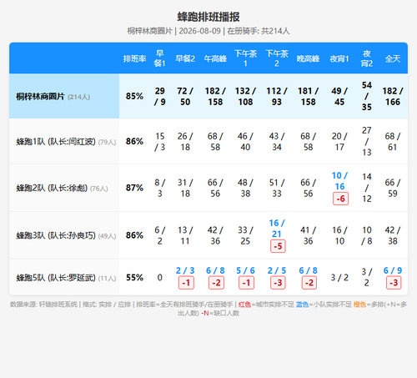Click the -5 shortage badge in 蜂跑3队 row
417x378 pixels.
[x=278, y=246]
